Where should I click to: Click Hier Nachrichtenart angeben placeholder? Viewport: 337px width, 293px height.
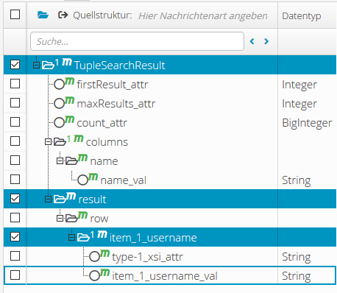[x=203, y=16]
